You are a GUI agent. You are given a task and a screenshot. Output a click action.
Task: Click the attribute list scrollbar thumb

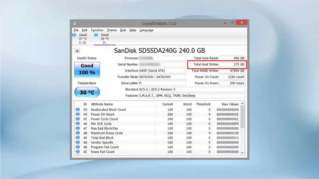pyautogui.click(x=242, y=117)
